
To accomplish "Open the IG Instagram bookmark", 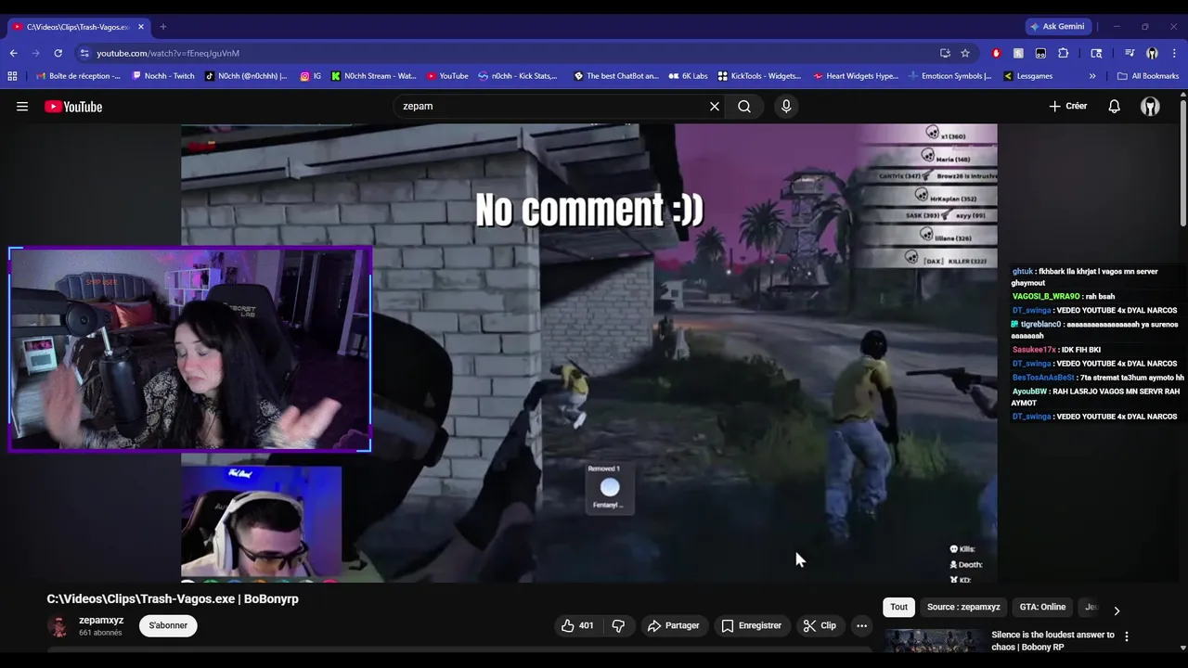I will pyautogui.click(x=311, y=76).
